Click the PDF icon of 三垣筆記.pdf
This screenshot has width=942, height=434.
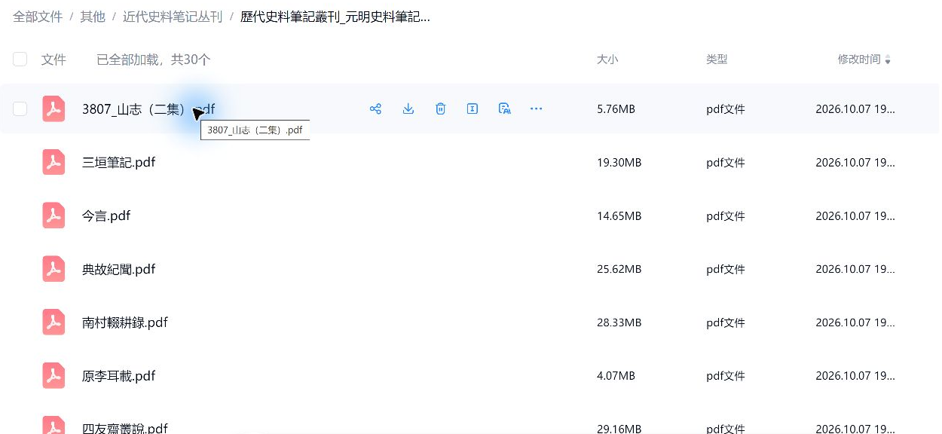(x=54, y=162)
